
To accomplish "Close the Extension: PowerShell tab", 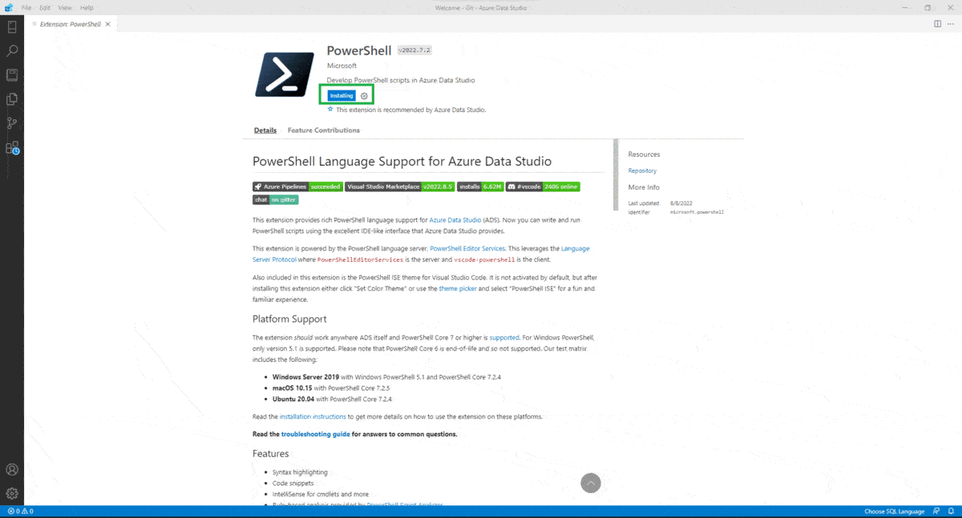I will click(108, 24).
